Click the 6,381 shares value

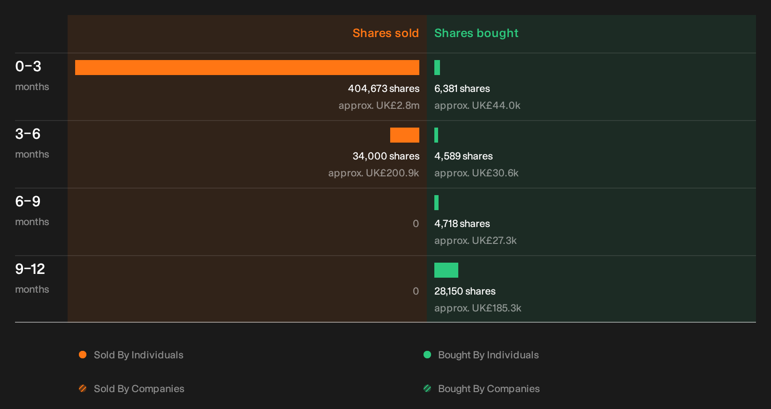pos(462,89)
